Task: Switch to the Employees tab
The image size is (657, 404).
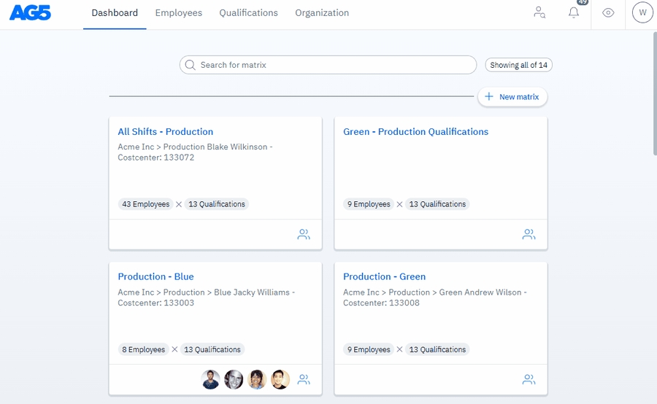Action: click(x=179, y=13)
